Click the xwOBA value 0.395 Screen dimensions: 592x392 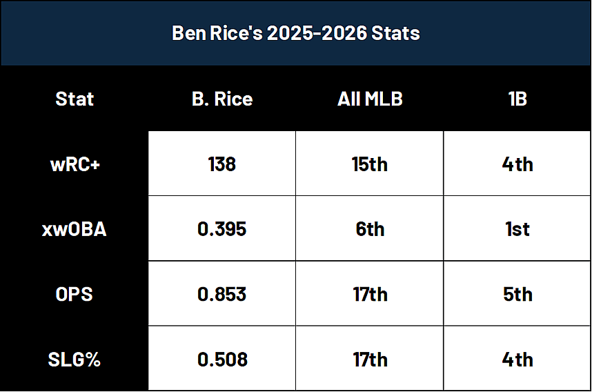pyautogui.click(x=222, y=229)
